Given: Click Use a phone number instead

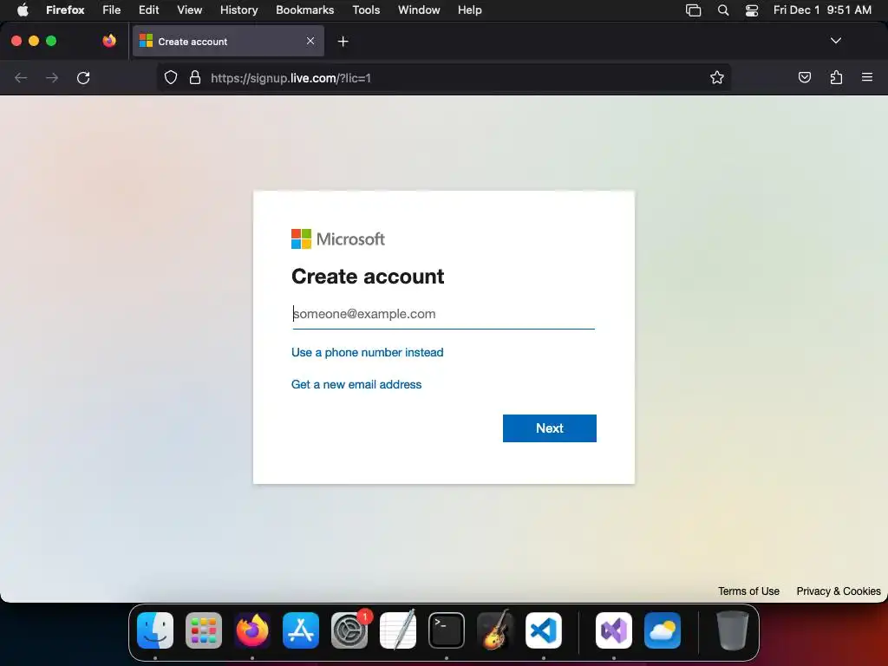Looking at the screenshot, I should [x=367, y=352].
